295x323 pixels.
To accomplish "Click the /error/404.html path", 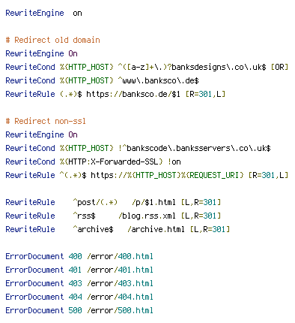I will (x=120, y=297).
